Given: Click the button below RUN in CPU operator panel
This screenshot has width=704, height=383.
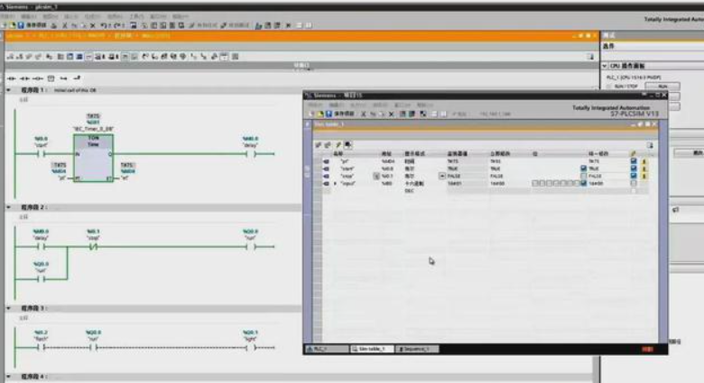Looking at the screenshot, I should [x=675, y=96].
